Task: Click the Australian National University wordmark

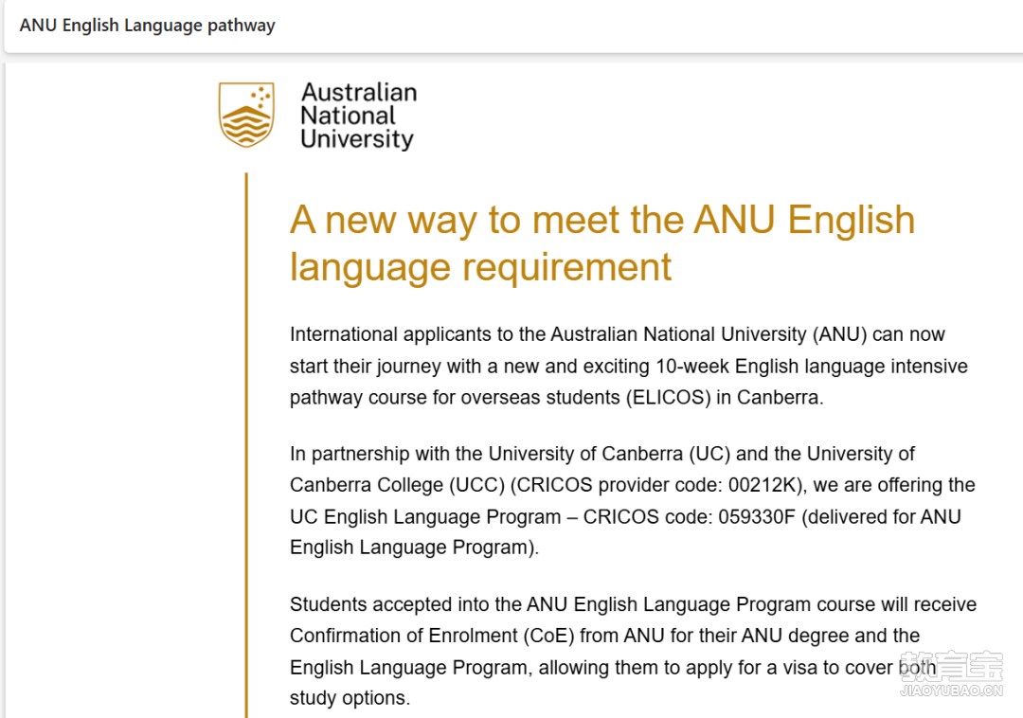Action: tap(358, 116)
